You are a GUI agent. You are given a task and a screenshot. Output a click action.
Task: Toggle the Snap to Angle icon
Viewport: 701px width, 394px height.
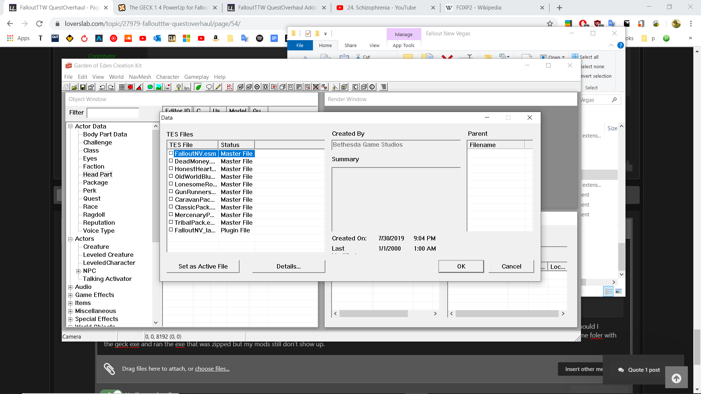pos(139,87)
